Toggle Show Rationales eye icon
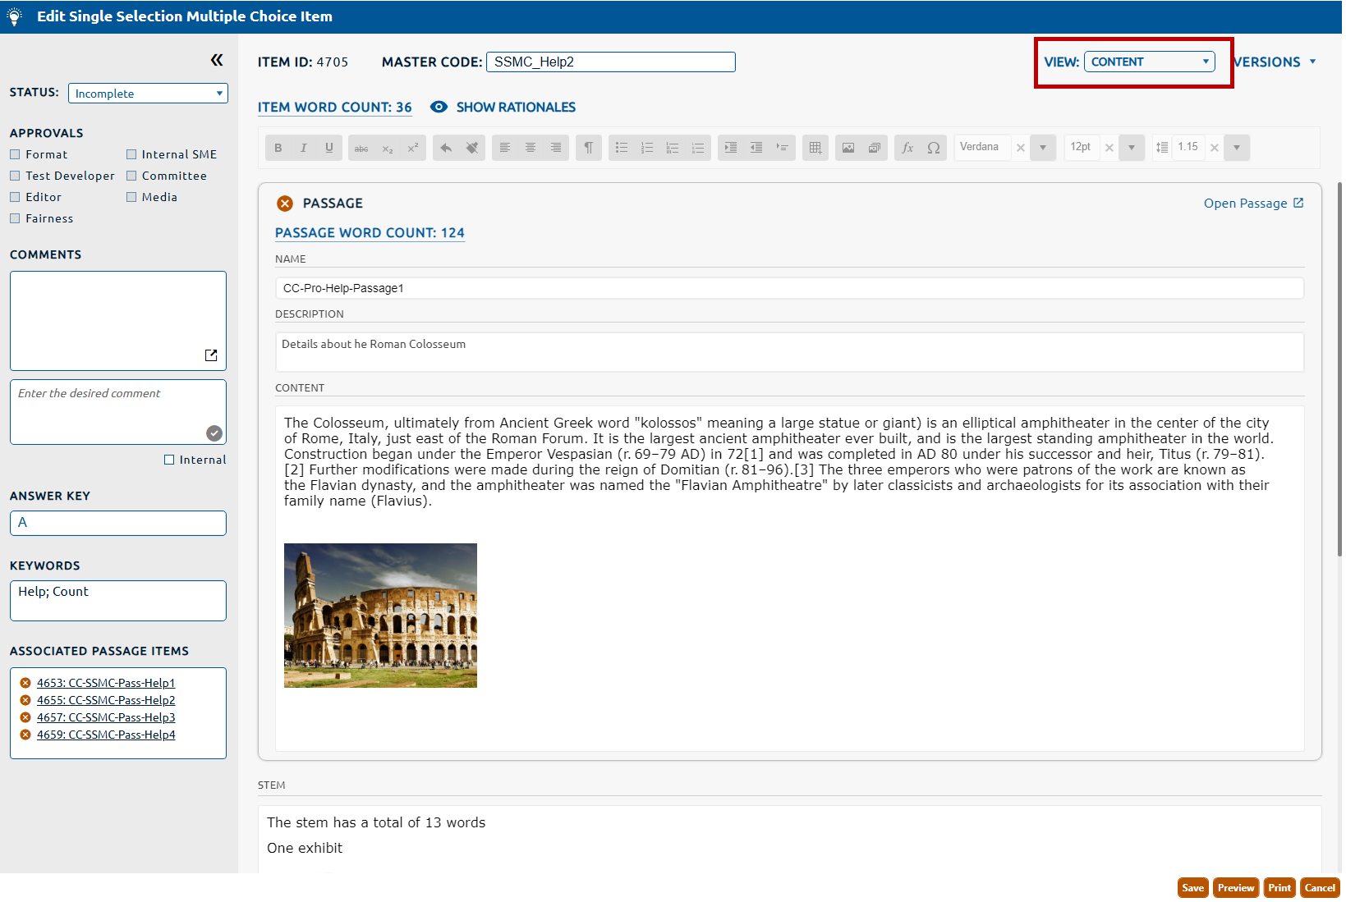 439,108
